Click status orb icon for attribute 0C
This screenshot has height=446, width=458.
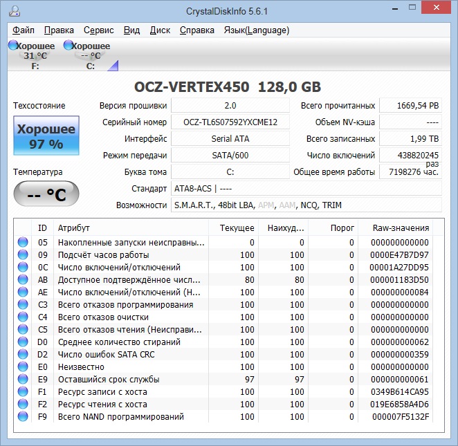point(23,267)
